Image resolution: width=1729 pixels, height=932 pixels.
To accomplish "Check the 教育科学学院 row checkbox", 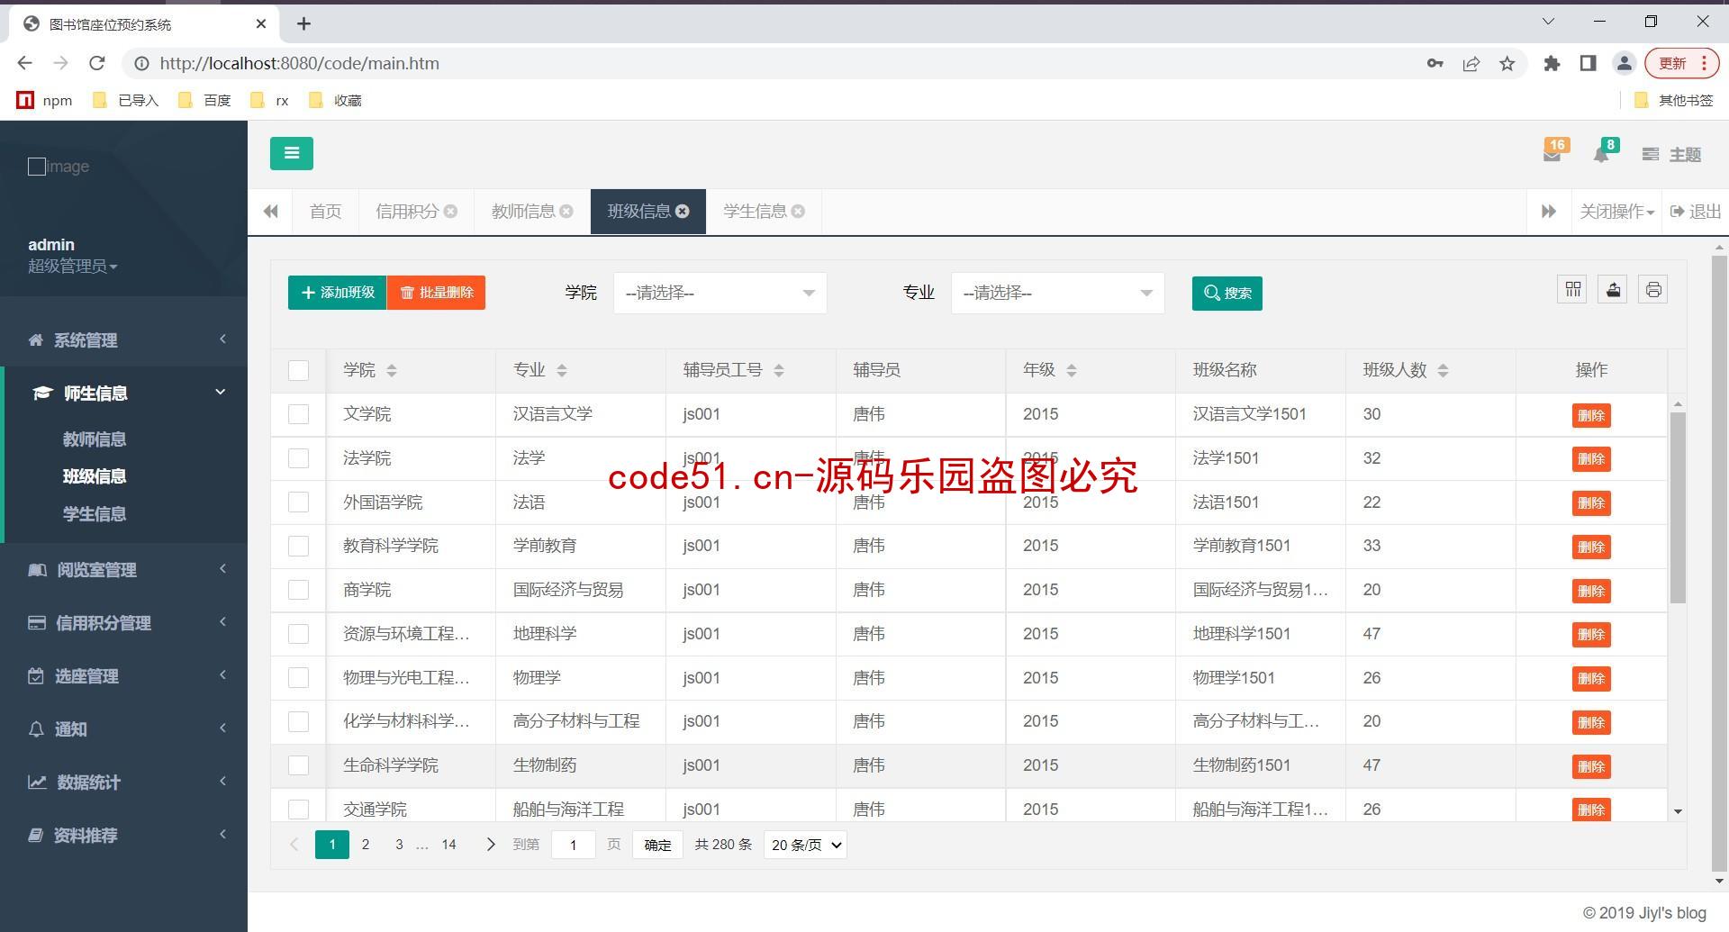I will tap(298, 546).
